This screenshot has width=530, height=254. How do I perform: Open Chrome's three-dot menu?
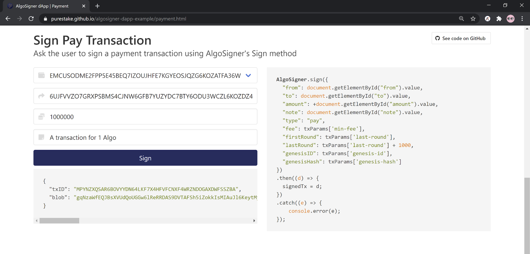[522, 19]
